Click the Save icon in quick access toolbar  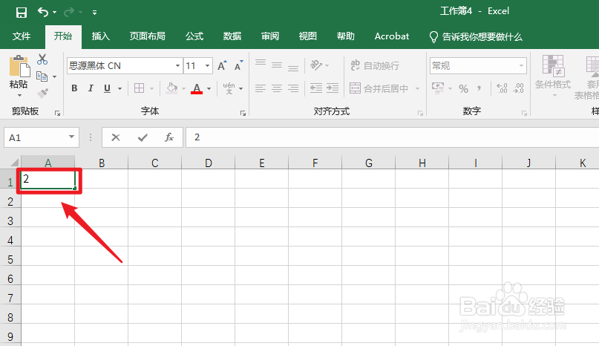22,13
